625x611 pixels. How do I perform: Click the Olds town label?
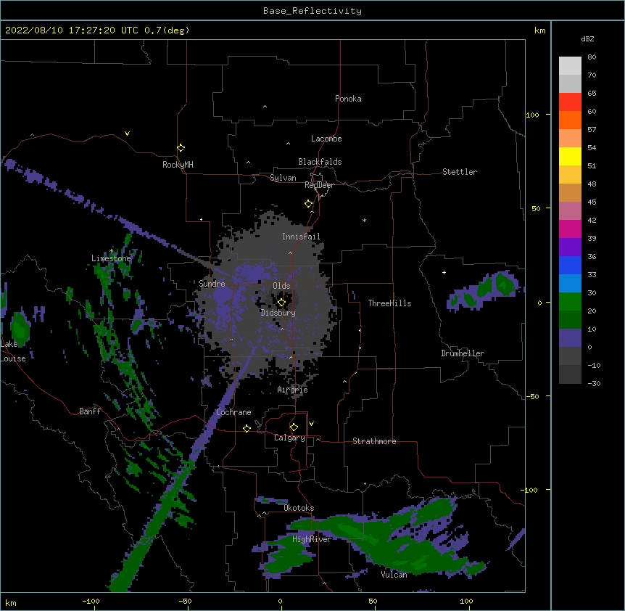(281, 286)
